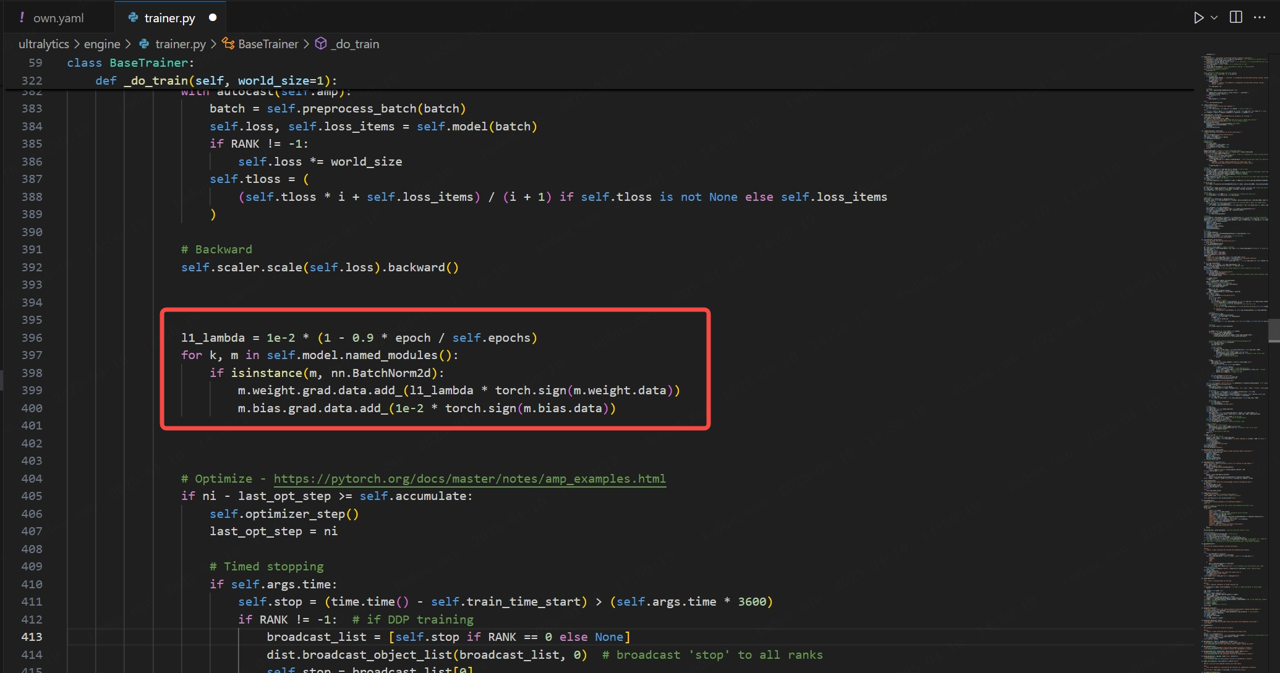
Task: Expand the engine breadcrumb segment
Action: (x=102, y=44)
